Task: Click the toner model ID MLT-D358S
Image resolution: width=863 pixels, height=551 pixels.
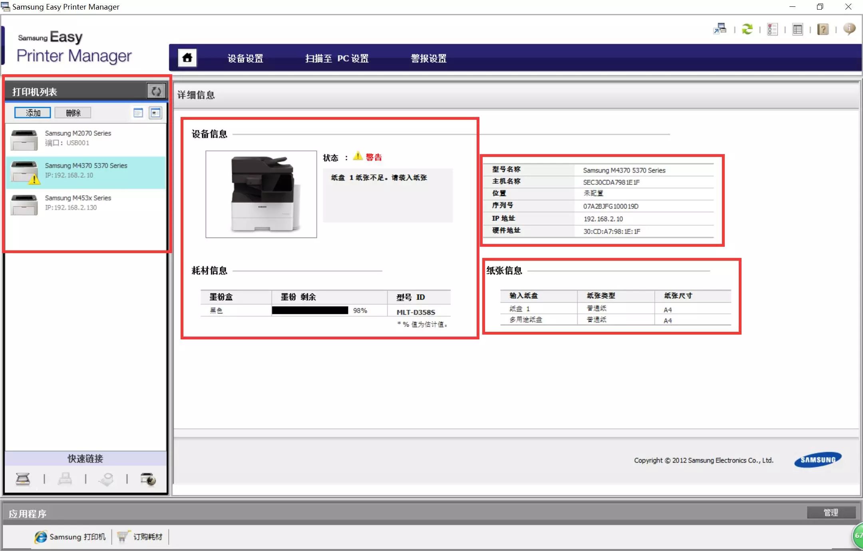Action: (x=416, y=312)
